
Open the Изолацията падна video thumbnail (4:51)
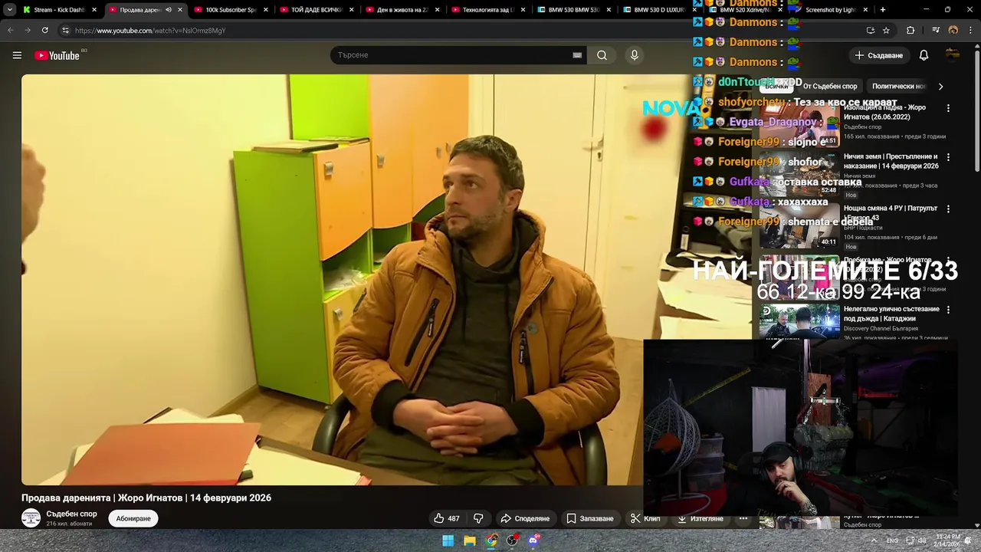pos(799,125)
